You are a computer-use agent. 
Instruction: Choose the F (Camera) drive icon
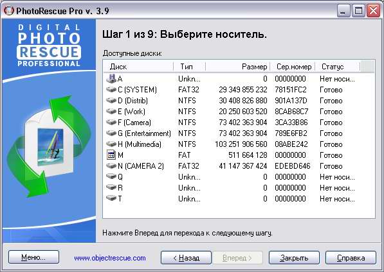[x=111, y=122]
